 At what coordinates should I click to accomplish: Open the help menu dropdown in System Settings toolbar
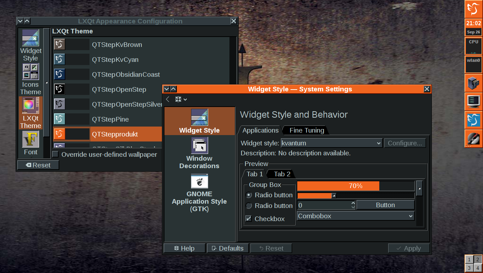[181, 99]
